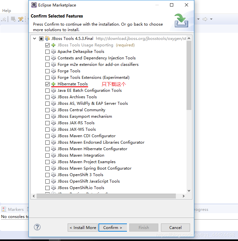Tick the Forge Tools checkbox
The height and width of the screenshot is (241, 238).
47,71
